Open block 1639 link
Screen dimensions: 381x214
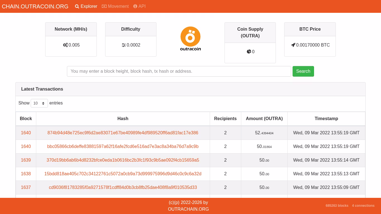(x=26, y=160)
